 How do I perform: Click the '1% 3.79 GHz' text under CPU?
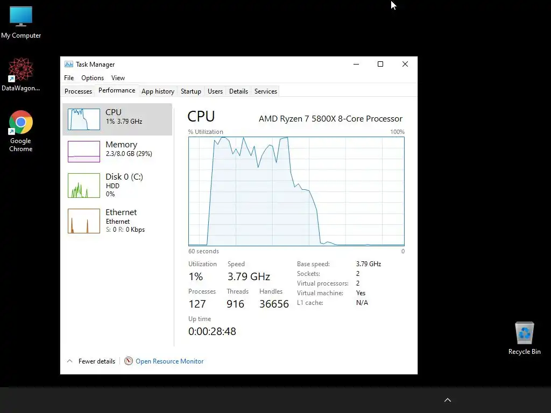[x=124, y=122]
